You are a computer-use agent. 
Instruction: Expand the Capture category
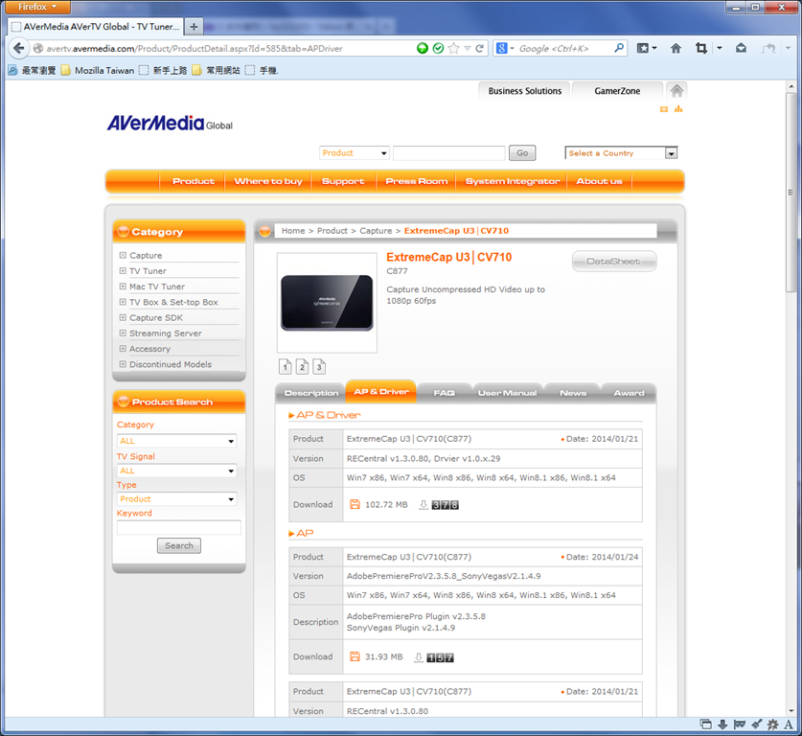pyautogui.click(x=123, y=255)
